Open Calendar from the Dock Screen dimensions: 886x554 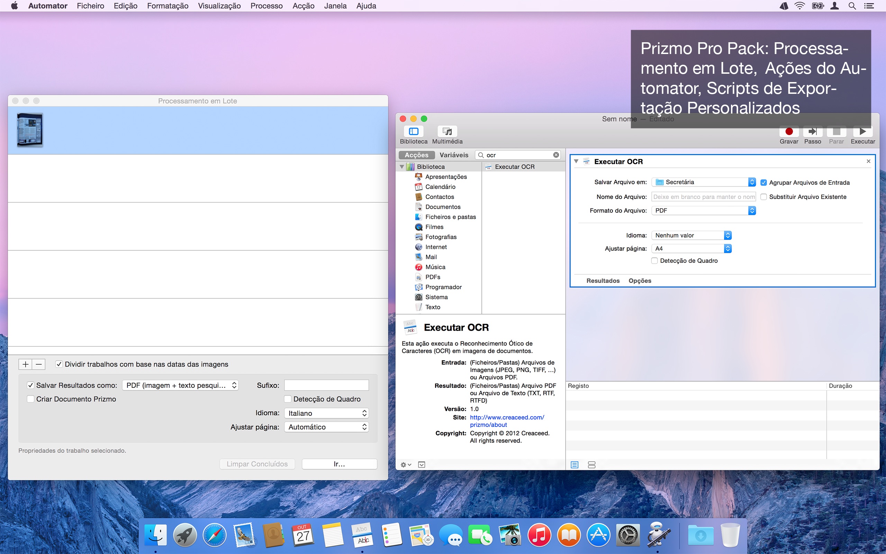pyautogui.click(x=303, y=535)
